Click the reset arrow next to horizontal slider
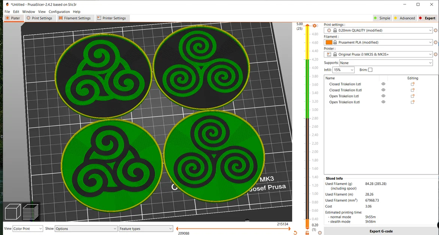This screenshot has width=439, height=235. [x=295, y=232]
